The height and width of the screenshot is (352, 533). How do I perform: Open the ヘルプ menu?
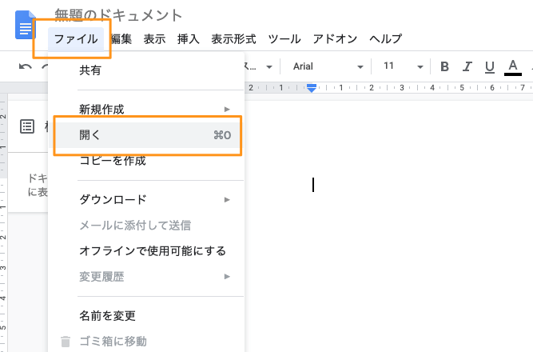click(385, 38)
